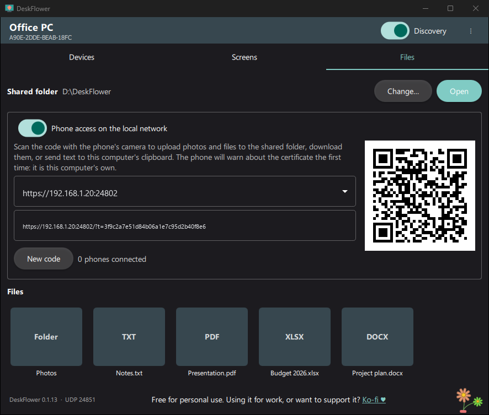The width and height of the screenshot is (489, 415).
Task: Click the token URL field
Action: point(185,225)
